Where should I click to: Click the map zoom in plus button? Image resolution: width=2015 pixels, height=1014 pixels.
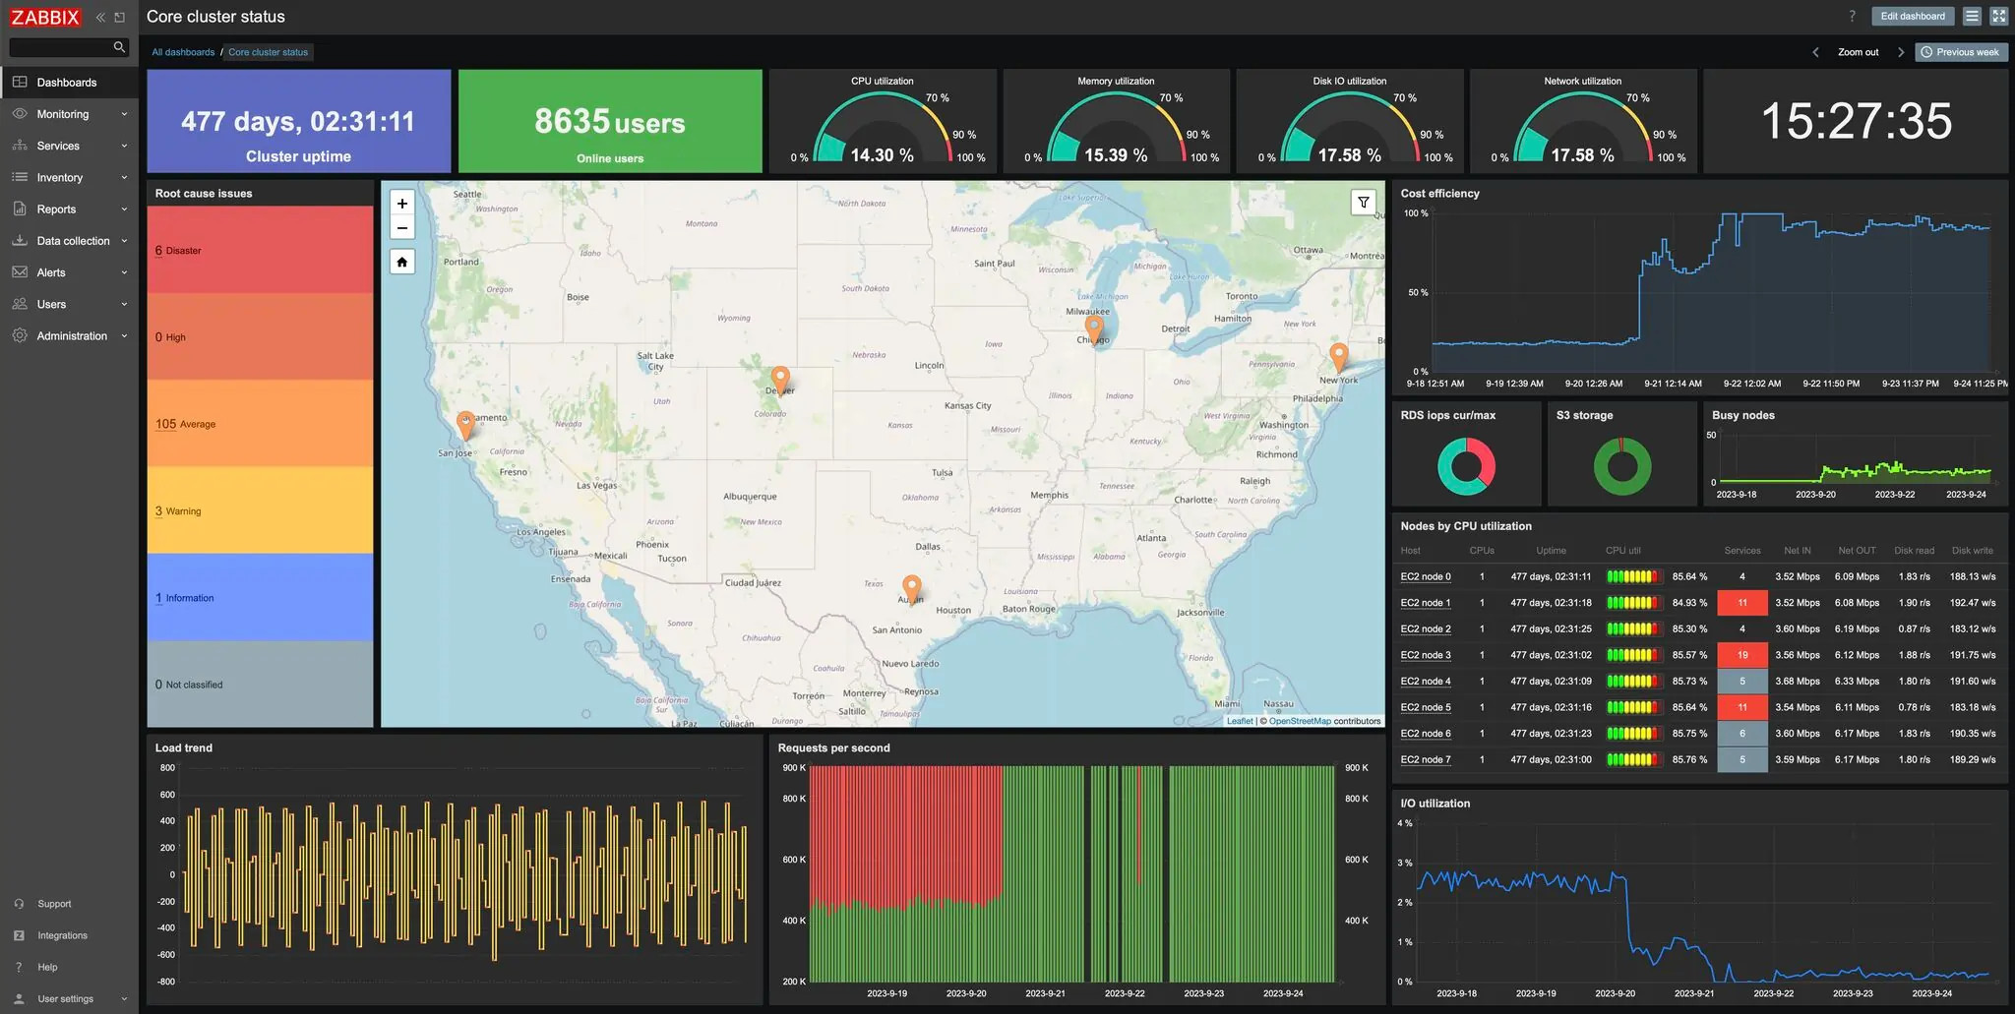(401, 204)
